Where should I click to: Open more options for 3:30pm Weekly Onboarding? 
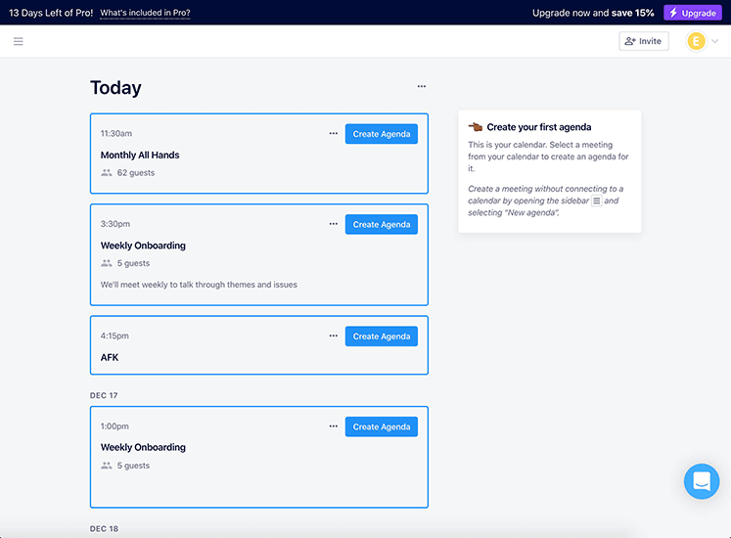334,224
